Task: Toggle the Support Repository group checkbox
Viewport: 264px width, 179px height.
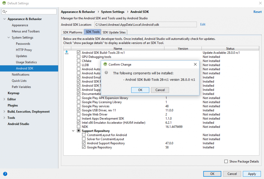Action: point(79,131)
